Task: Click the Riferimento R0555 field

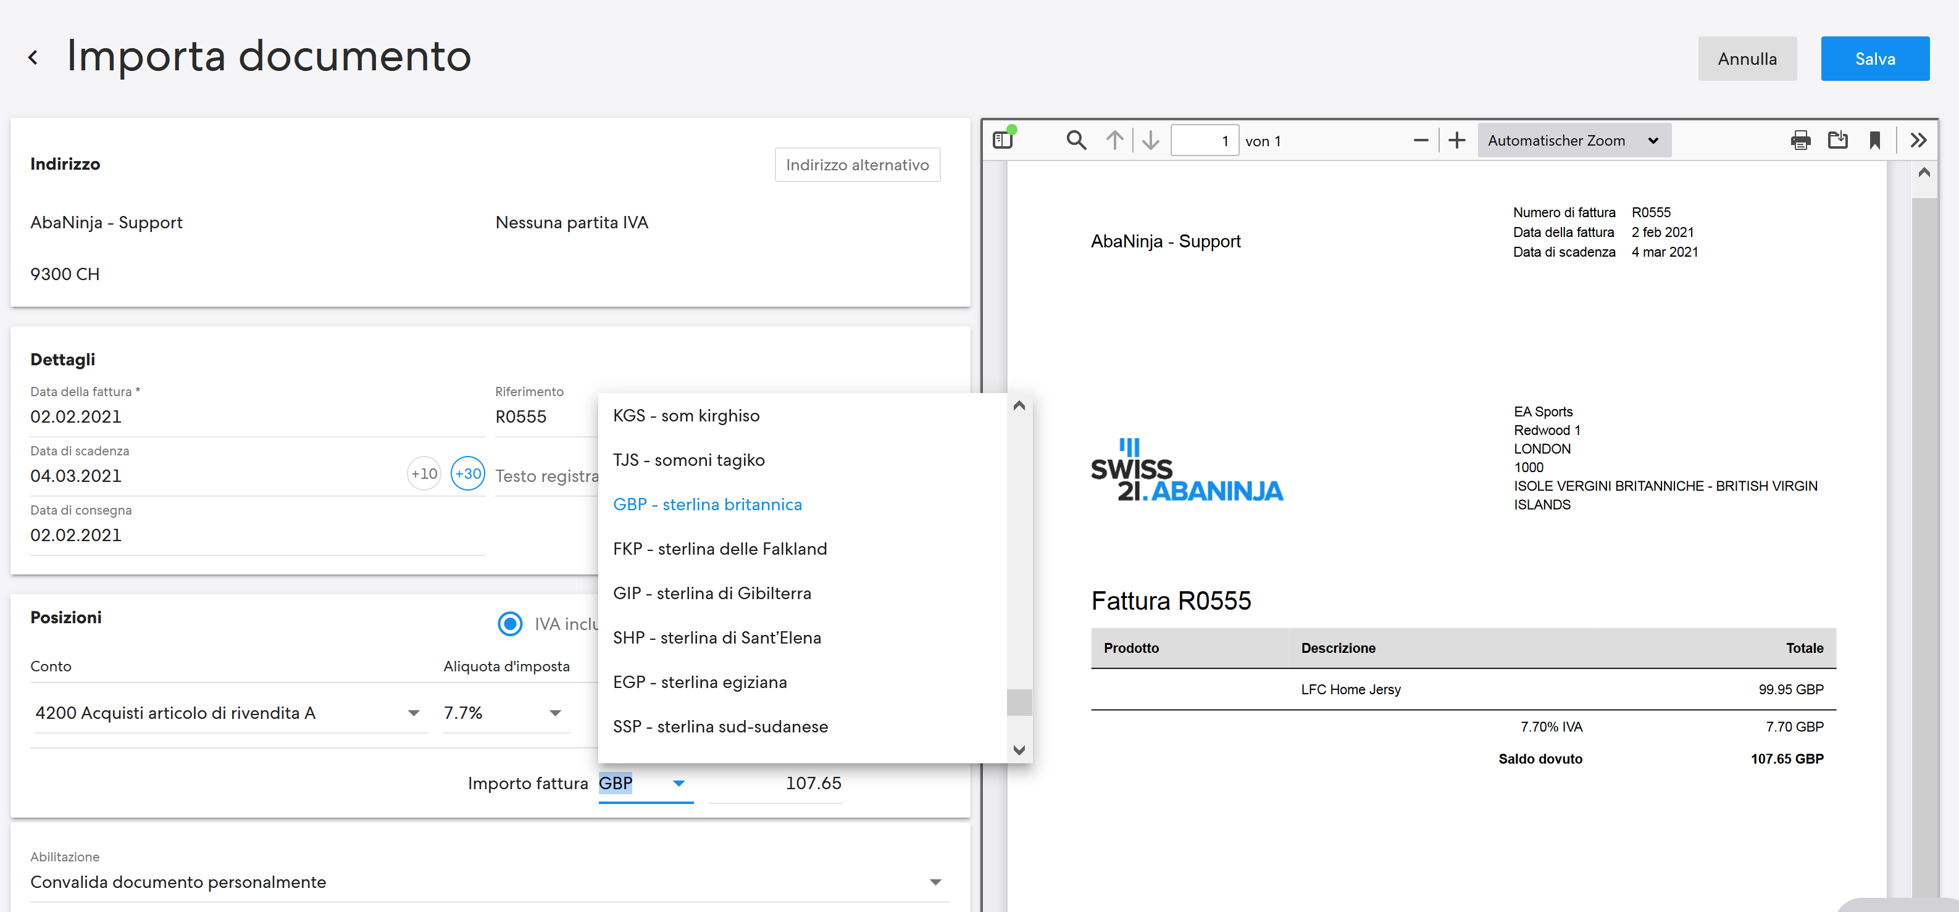Action: (545, 417)
